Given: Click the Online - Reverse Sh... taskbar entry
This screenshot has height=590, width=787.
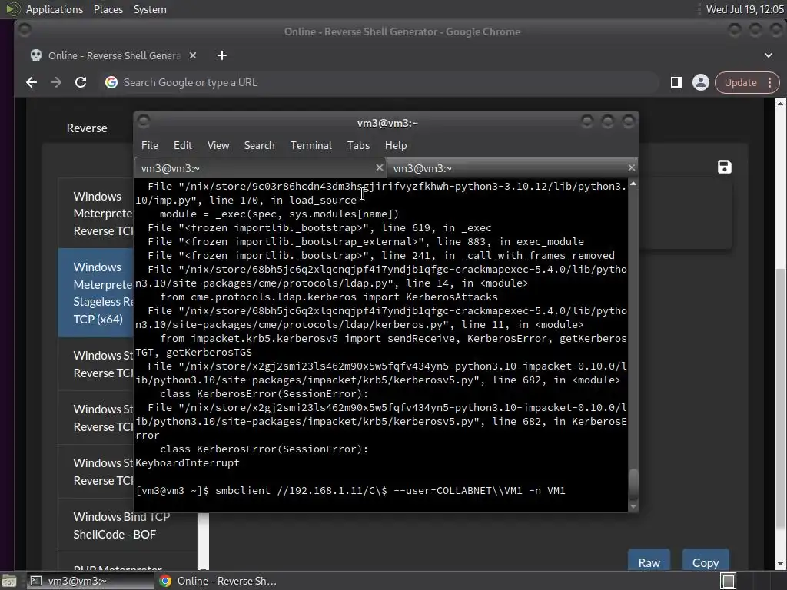Looking at the screenshot, I should click(219, 581).
